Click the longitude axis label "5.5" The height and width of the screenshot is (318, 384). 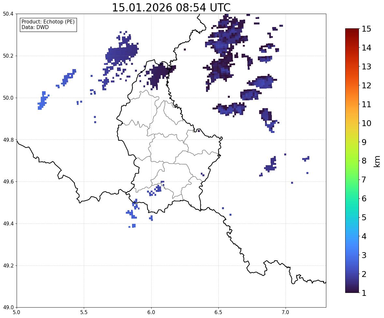pos(84,312)
